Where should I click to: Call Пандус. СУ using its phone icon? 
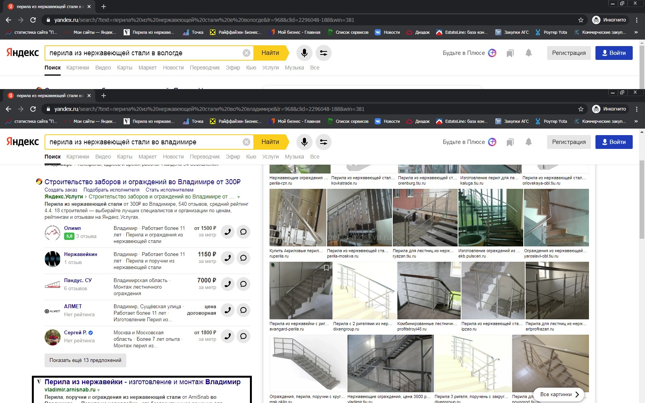228,284
